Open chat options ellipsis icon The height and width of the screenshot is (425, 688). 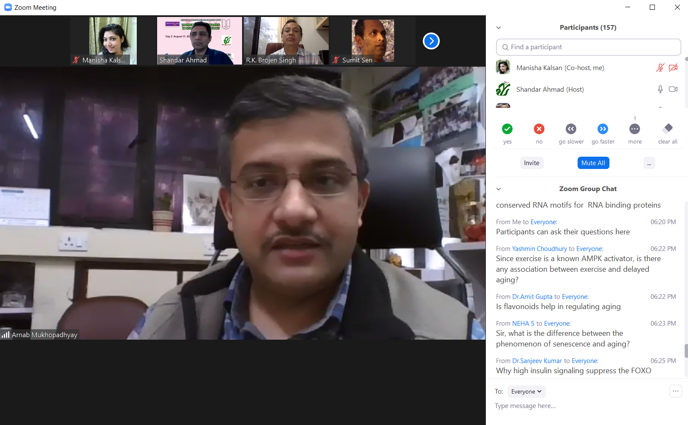(675, 391)
